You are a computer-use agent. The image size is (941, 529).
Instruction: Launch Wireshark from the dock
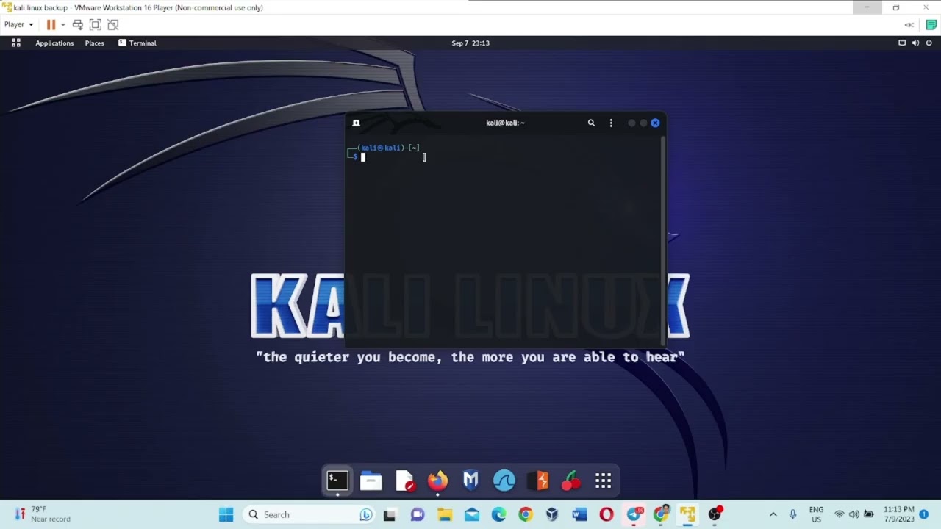(x=504, y=481)
